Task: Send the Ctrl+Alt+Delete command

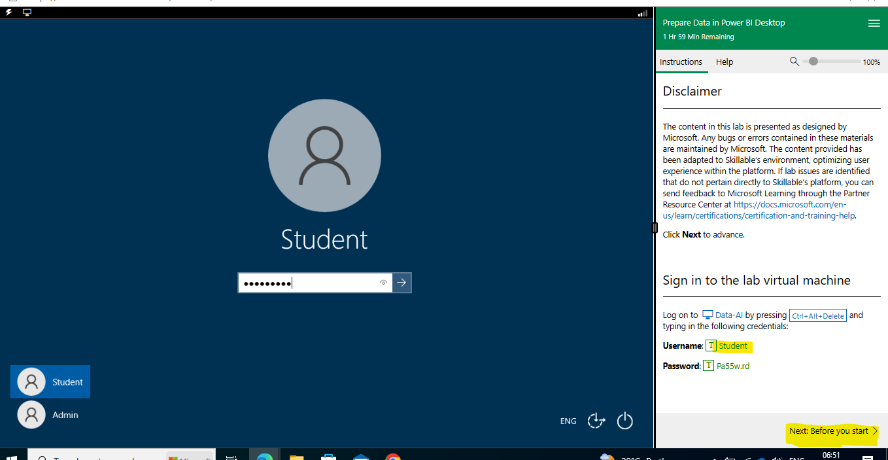Action: click(818, 315)
